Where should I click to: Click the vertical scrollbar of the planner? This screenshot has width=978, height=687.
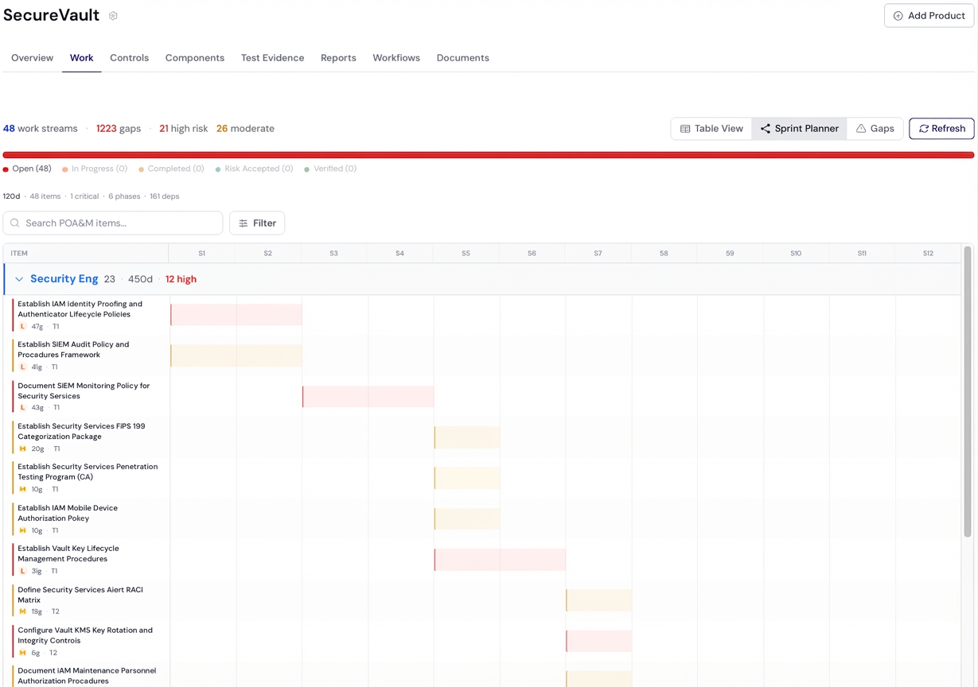(968, 391)
